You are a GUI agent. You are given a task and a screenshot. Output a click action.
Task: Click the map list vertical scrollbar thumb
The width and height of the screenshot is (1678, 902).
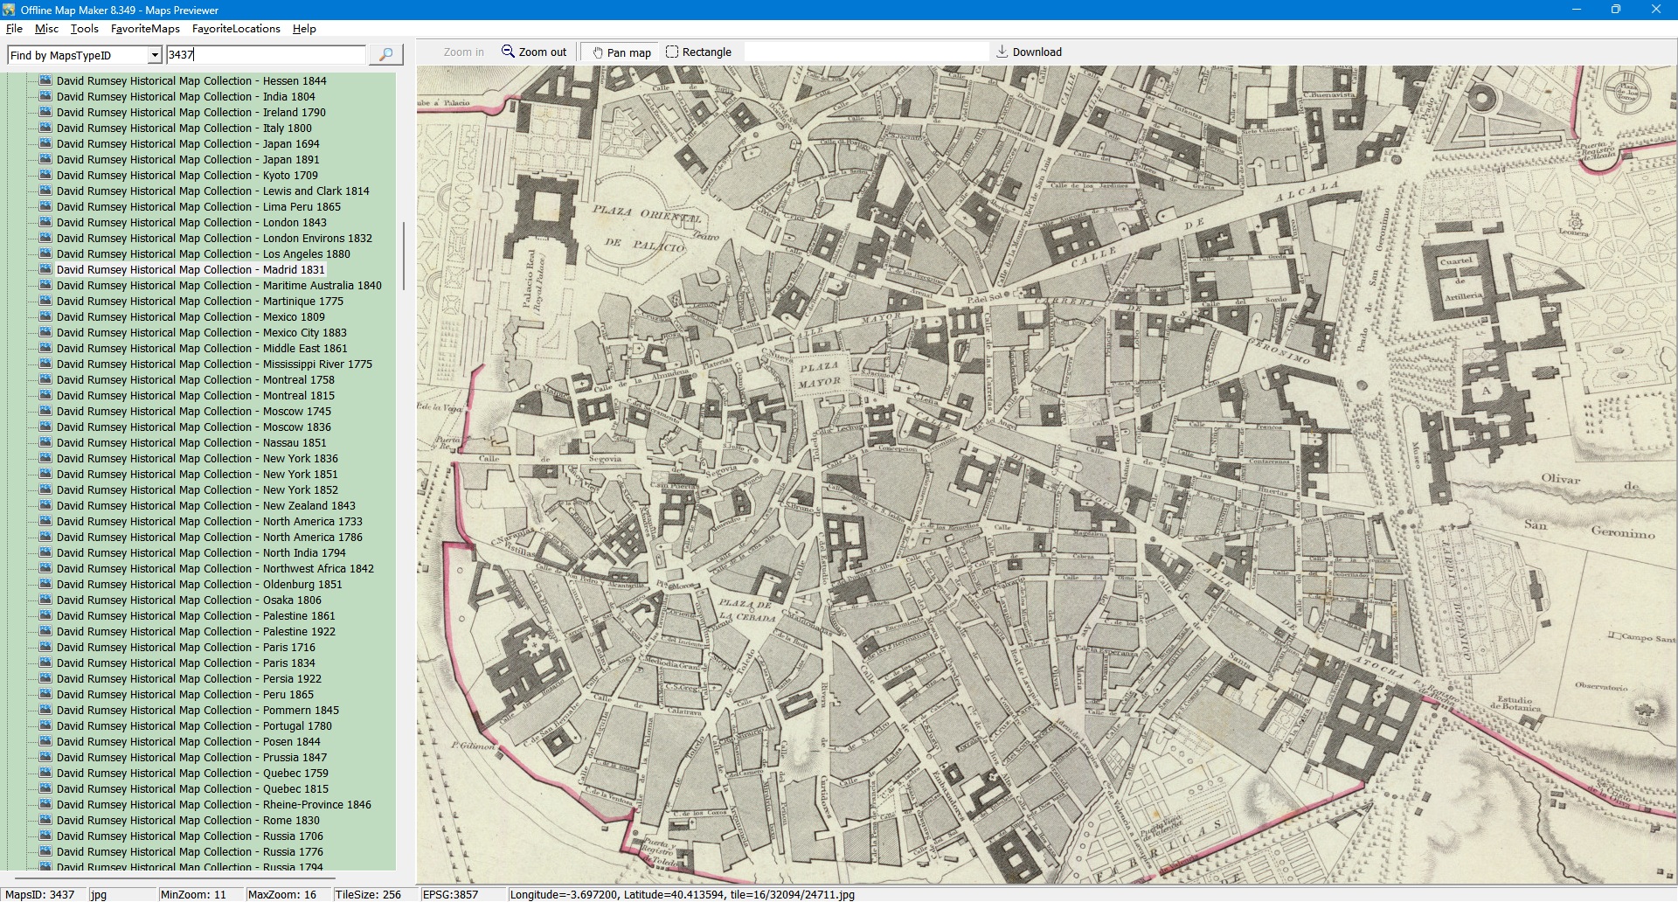(403, 256)
